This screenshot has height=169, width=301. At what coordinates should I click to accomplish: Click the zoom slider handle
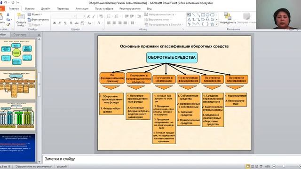tap(284, 167)
